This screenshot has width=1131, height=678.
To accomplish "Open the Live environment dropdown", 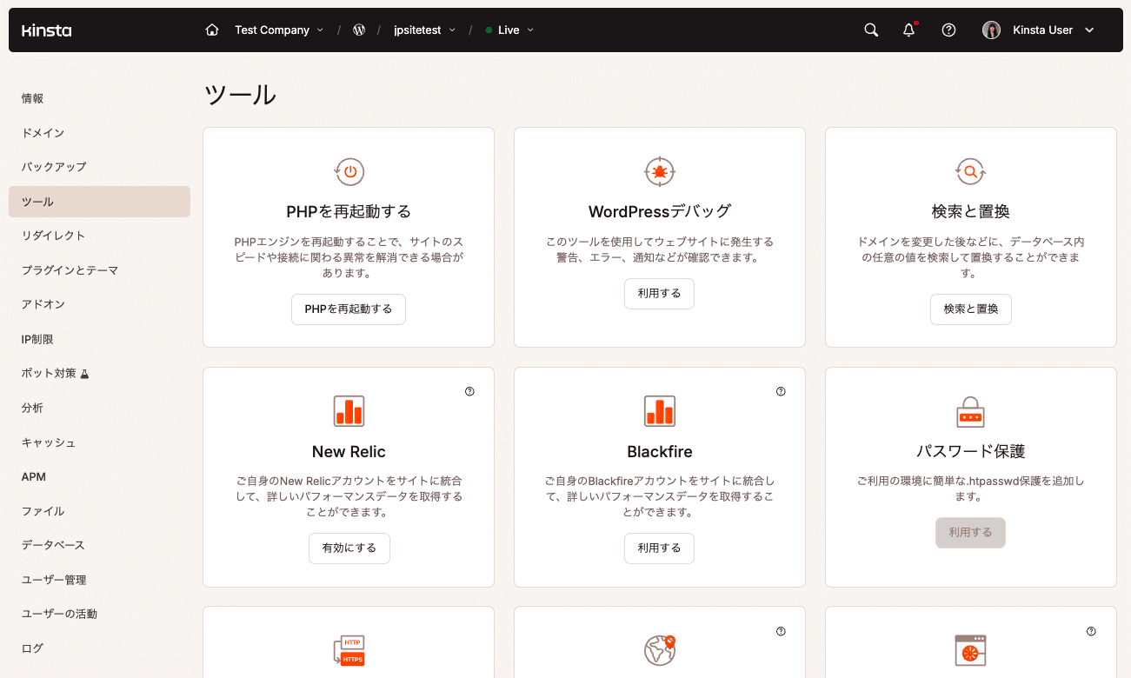I will 509,30.
